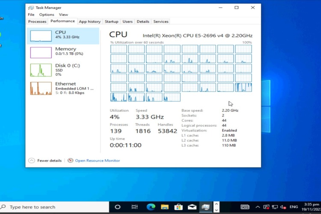321x214 pixels.
Task: Open the File menu
Action: (x=31, y=15)
